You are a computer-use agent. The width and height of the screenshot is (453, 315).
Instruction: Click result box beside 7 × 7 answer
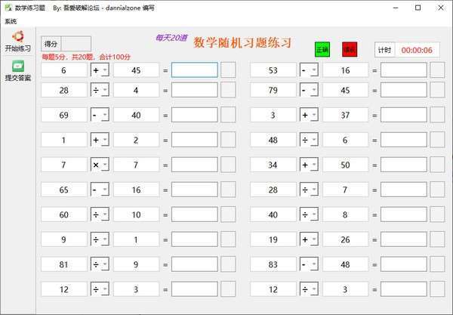228,164
